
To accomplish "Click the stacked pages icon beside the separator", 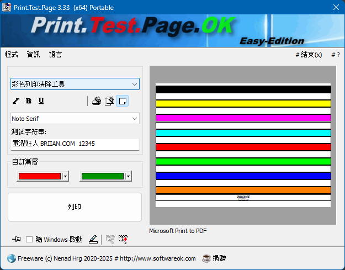I will (x=97, y=101).
